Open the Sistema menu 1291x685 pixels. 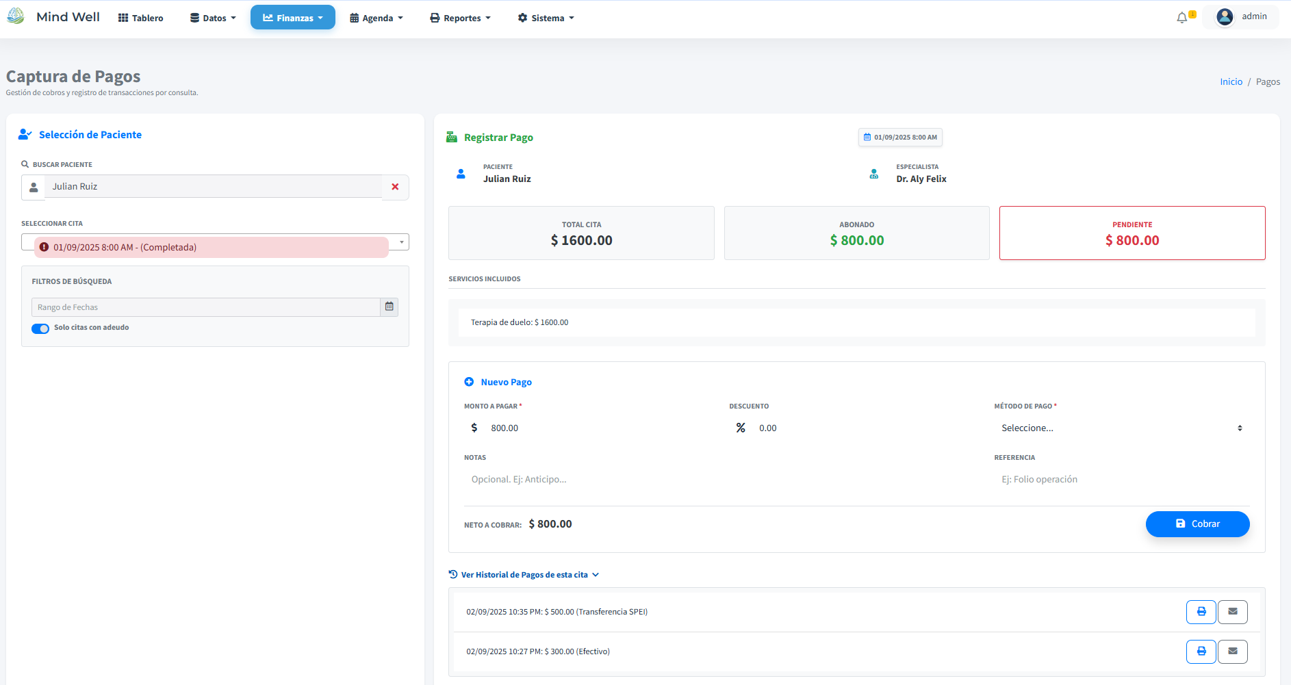coord(546,18)
